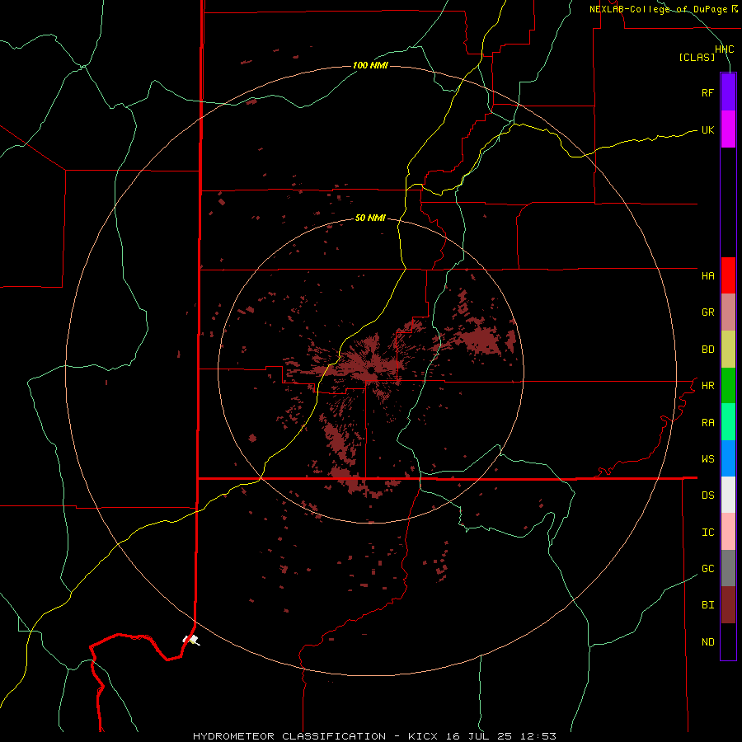Click the "HHC" product code text
Image resolution: width=742 pixels, height=742 pixels.
(724, 49)
